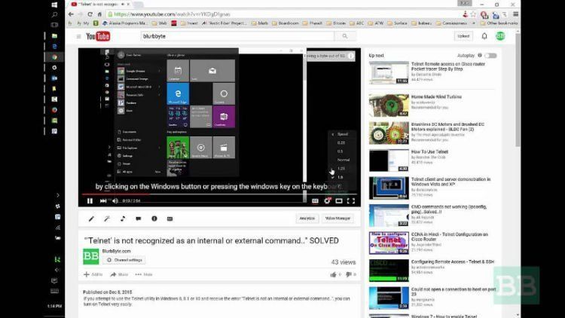
Task: Go back from the Speed submenu
Action: (341, 134)
